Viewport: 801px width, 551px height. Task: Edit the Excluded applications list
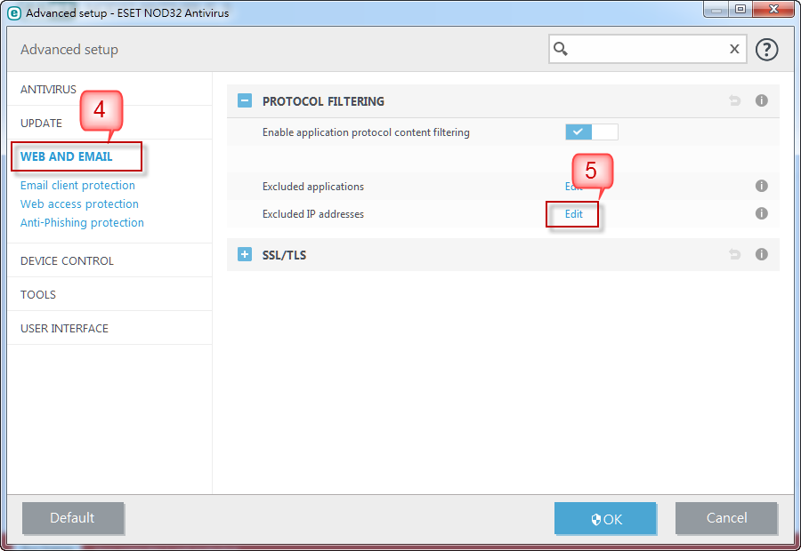point(573,187)
